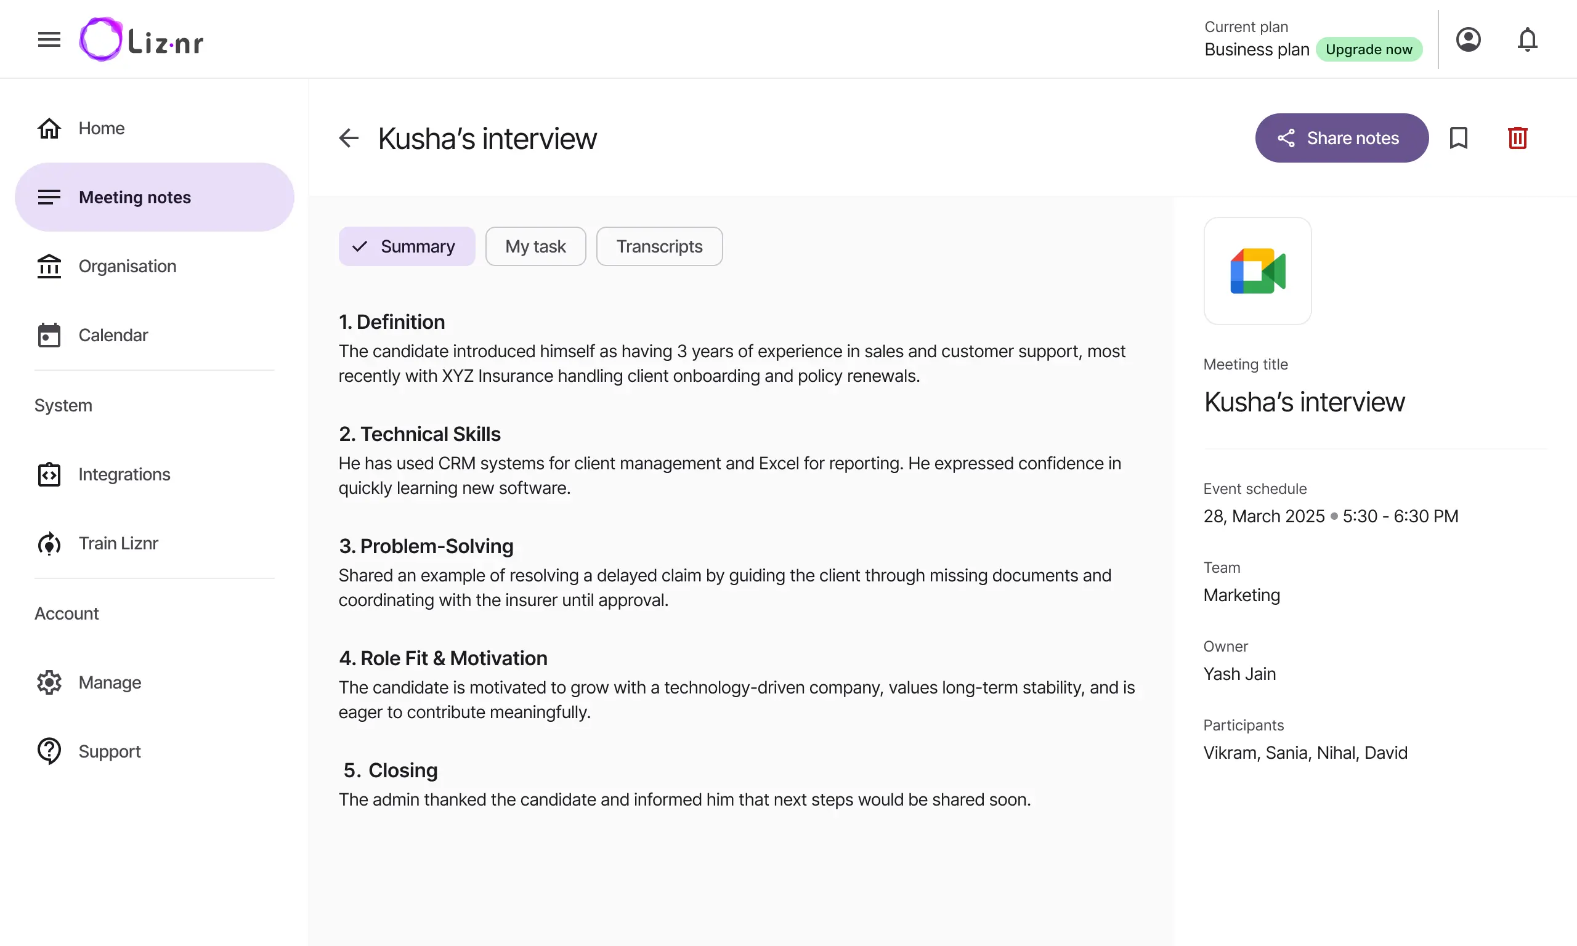Bookmark Kusha's interview notes
Viewport: 1577px width, 946px height.
(x=1459, y=138)
